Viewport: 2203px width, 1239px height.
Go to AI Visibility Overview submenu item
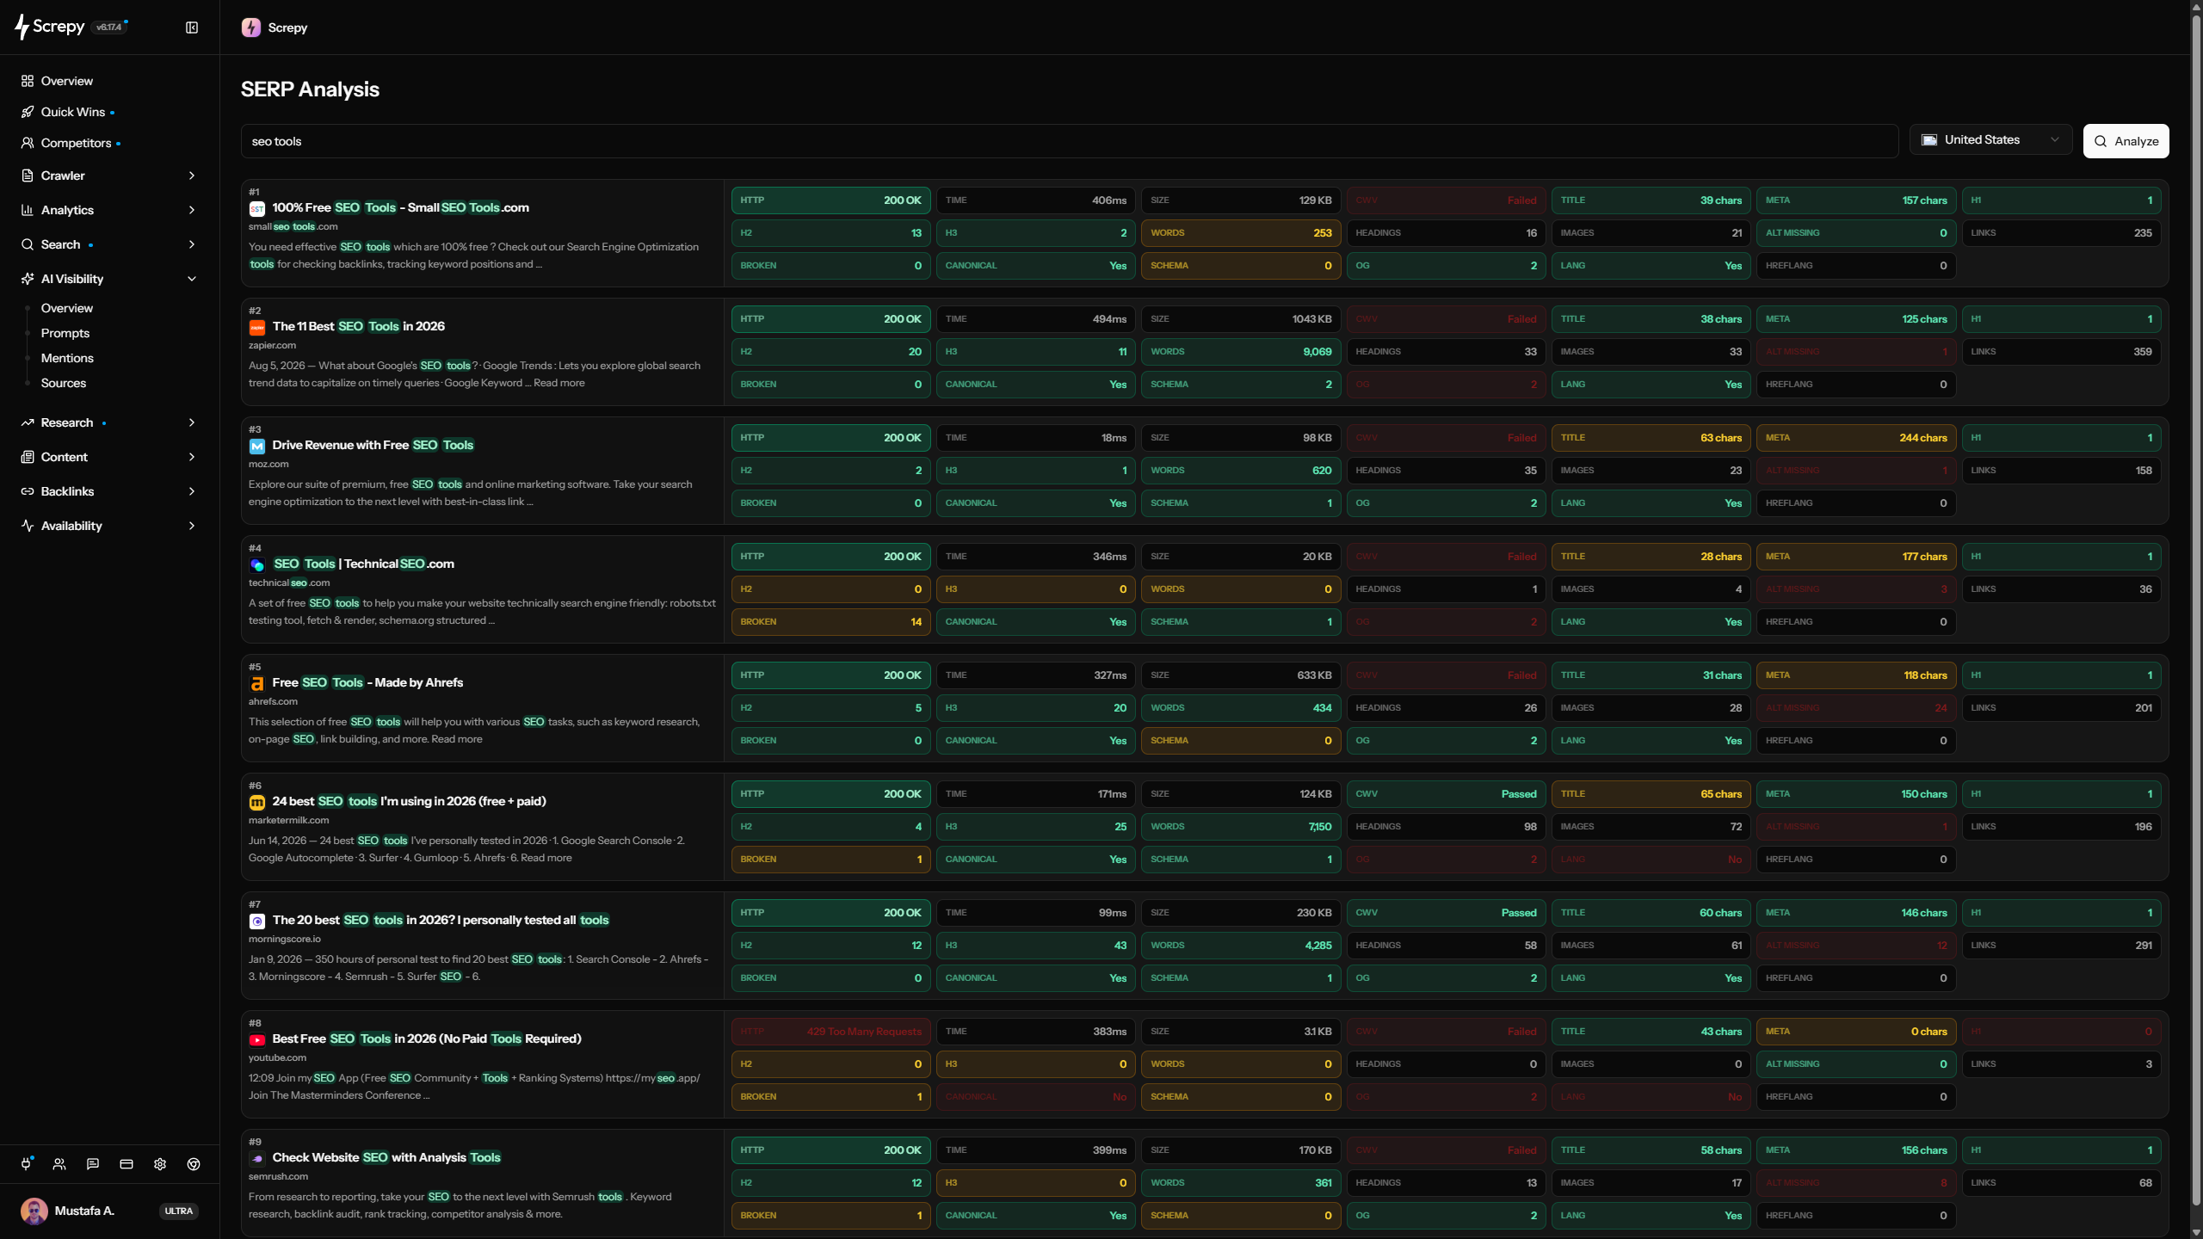pyautogui.click(x=67, y=308)
